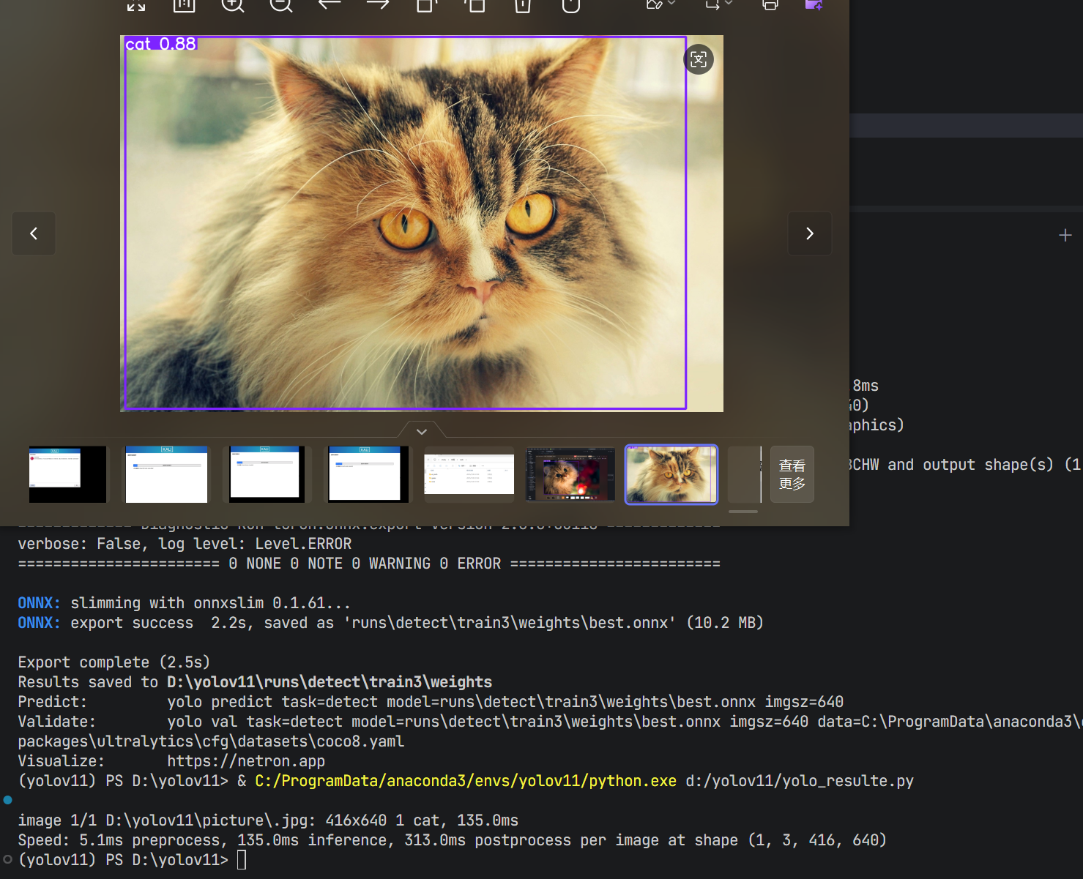Click the left-pointing arrow in top toolbar

[330, 4]
